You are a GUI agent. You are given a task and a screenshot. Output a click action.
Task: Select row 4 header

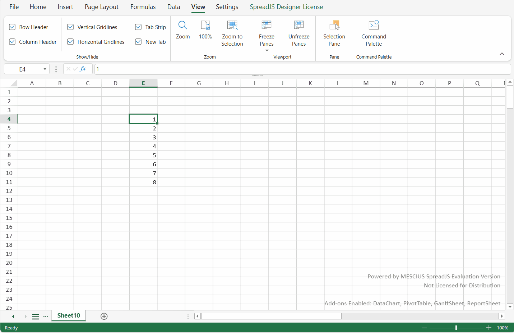(x=9, y=119)
